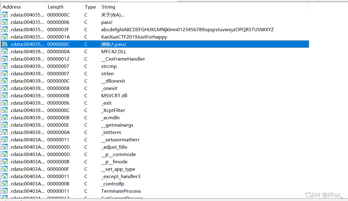
Task: Select the pass! string entry
Action: [x=107, y=22]
